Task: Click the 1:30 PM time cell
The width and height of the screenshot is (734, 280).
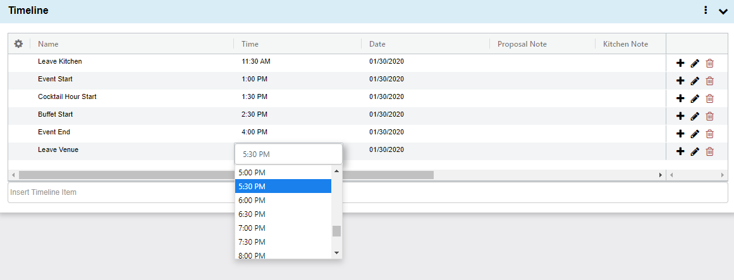Action: [x=255, y=96]
